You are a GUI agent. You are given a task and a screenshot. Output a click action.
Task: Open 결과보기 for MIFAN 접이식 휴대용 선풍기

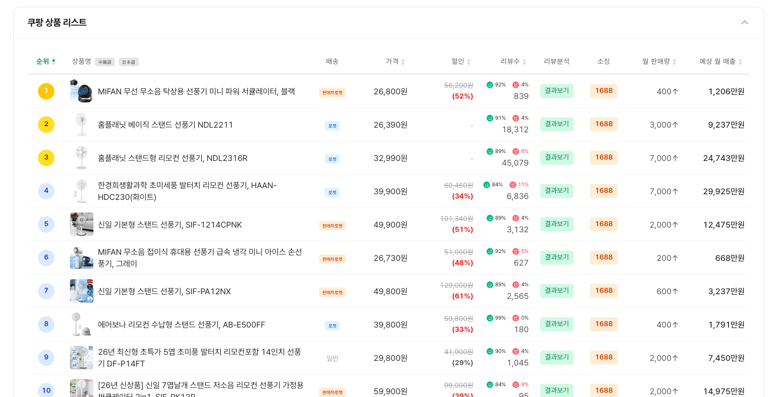(557, 257)
